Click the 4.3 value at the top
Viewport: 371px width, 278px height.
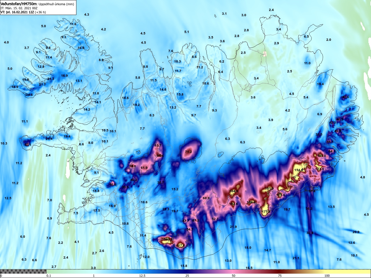pos(87,14)
